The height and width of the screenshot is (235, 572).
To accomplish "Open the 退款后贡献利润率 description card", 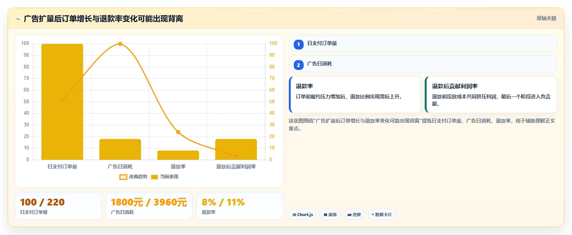I will [491, 95].
